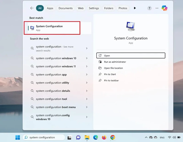This screenshot has height=142, width=183.
Task: Go back with the left arrow icon
Action: [32, 8]
